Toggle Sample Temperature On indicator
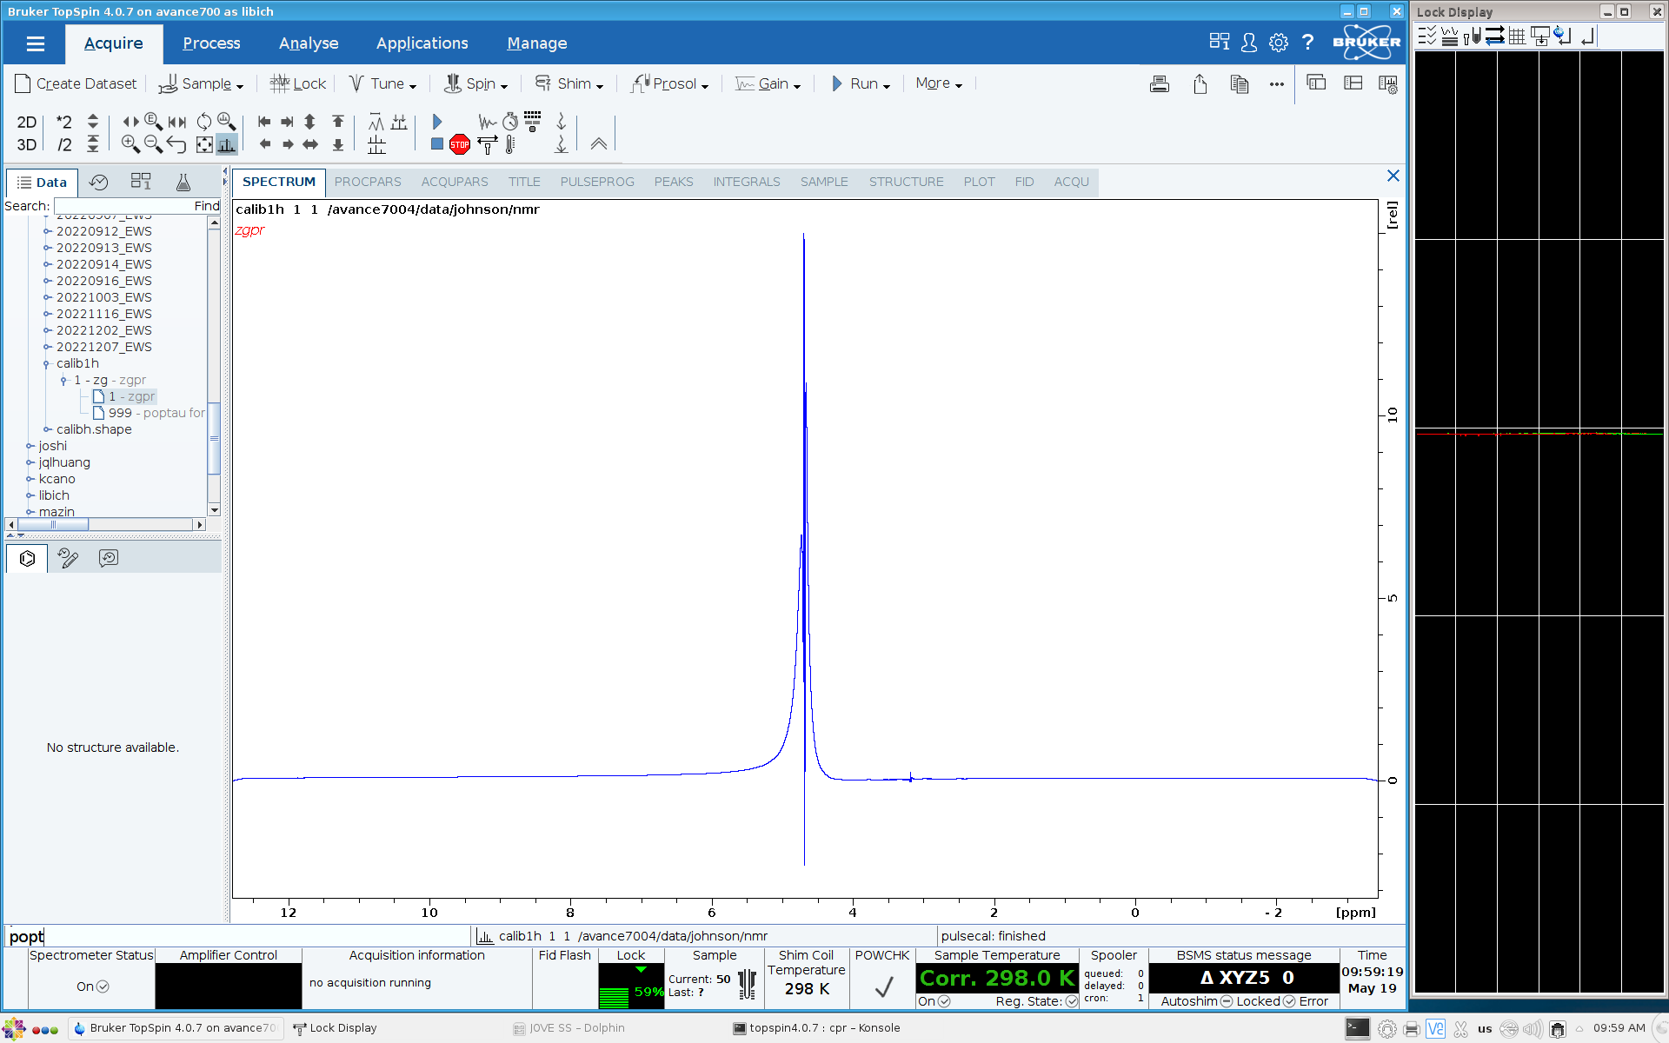This screenshot has height=1043, width=1669. click(x=944, y=1001)
